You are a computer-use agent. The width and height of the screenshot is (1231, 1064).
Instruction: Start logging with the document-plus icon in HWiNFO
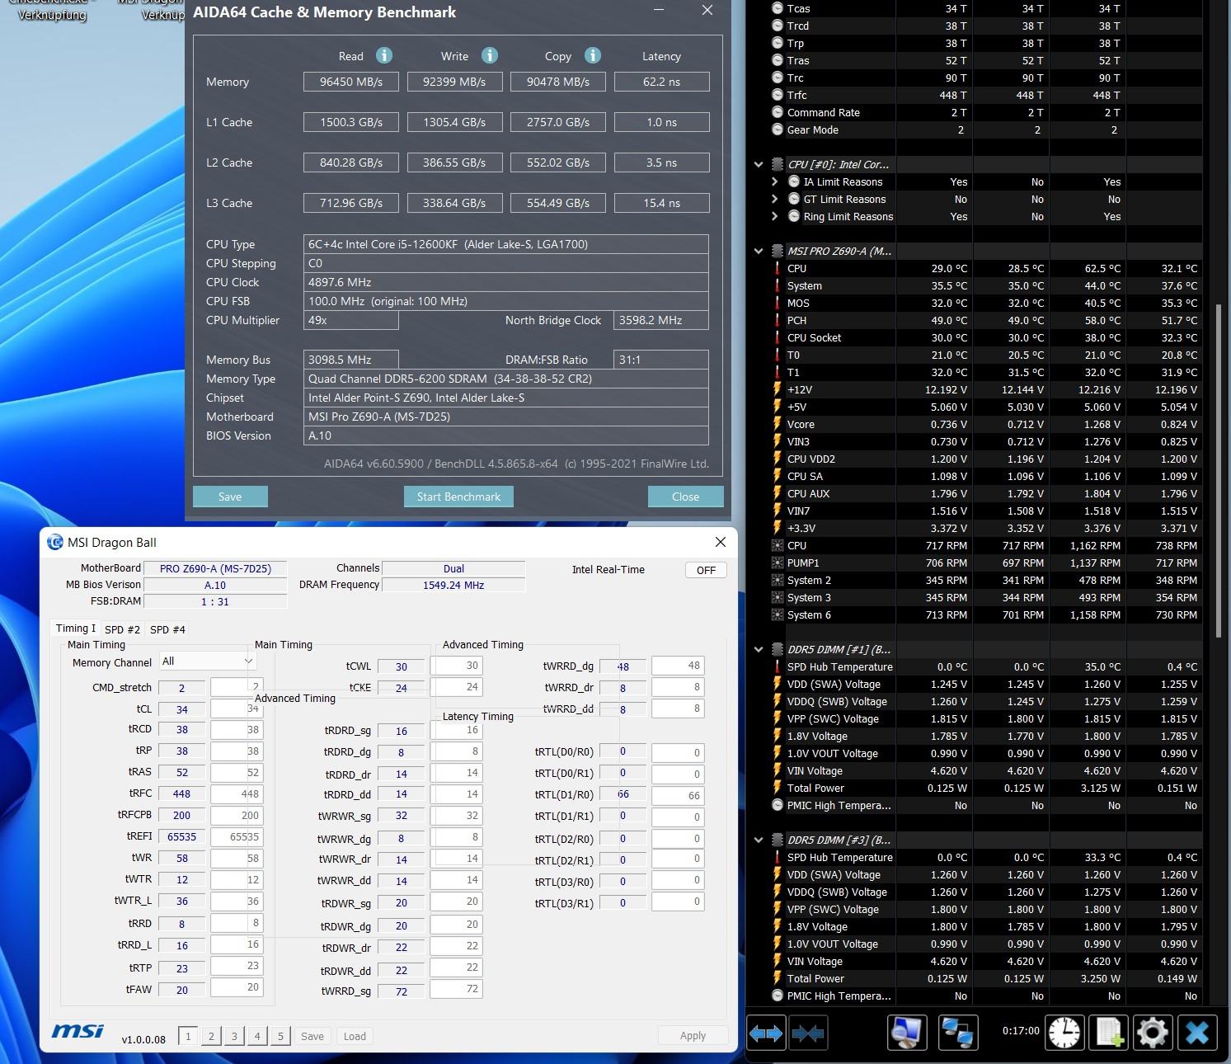(x=1108, y=1033)
